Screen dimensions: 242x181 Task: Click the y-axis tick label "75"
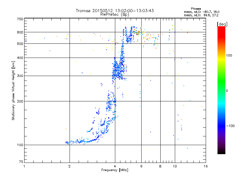21,162
